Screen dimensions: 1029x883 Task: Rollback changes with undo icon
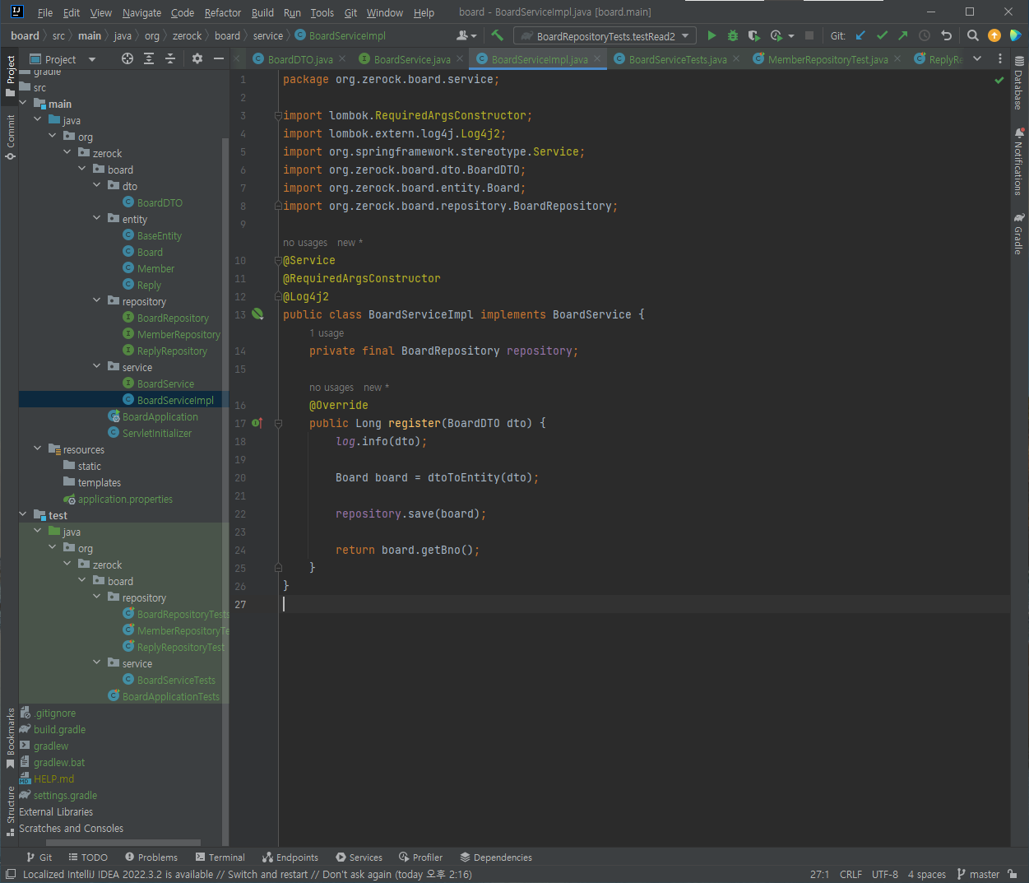point(946,35)
